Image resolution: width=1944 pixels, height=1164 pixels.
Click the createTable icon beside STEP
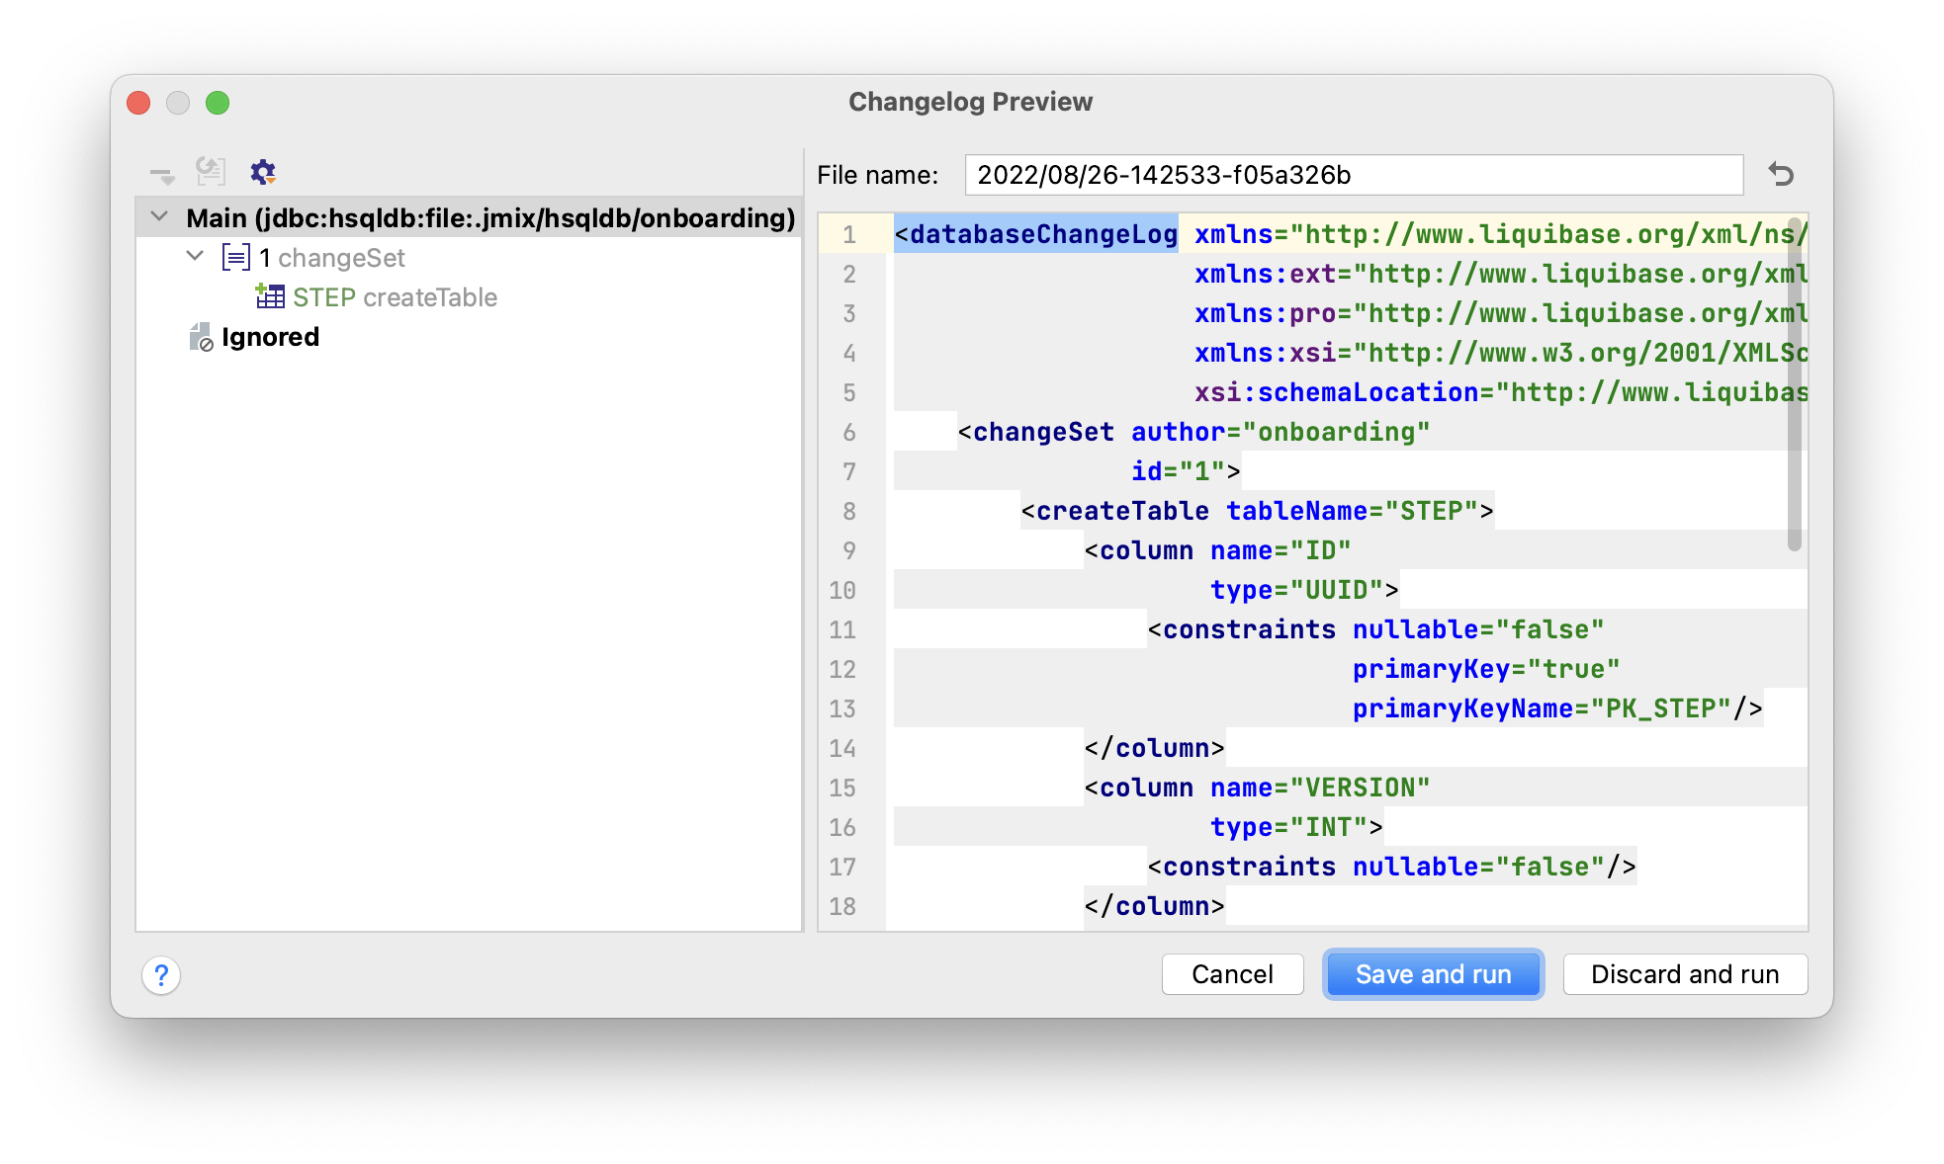pos(270,296)
